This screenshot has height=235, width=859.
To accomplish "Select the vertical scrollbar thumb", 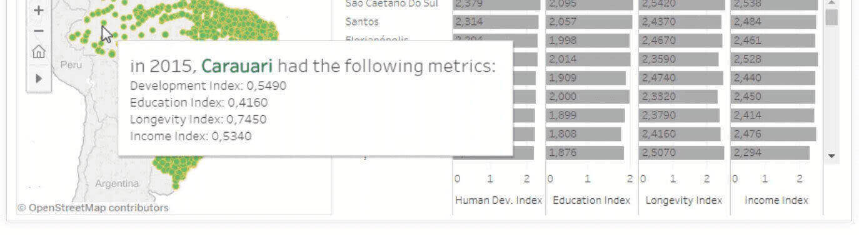I will coord(831,17).
